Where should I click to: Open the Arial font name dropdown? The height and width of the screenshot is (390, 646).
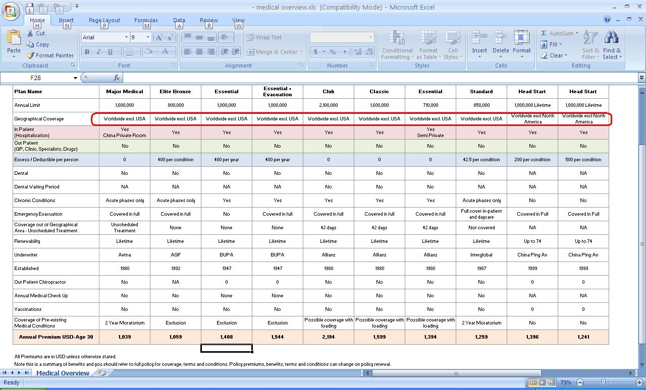(126, 37)
